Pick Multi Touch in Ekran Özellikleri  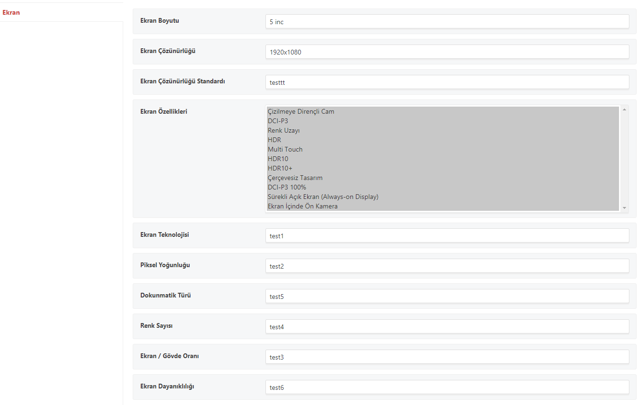[x=443, y=149]
